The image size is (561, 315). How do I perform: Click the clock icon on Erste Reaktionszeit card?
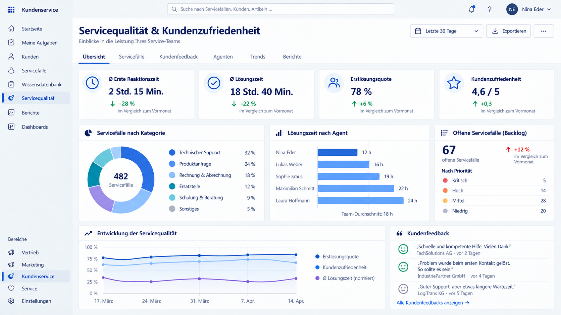point(92,83)
